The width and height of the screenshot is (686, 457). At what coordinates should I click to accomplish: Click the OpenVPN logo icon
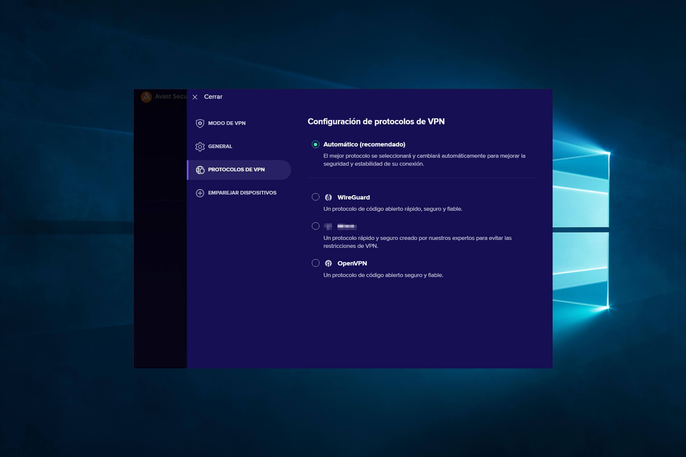[x=328, y=263]
